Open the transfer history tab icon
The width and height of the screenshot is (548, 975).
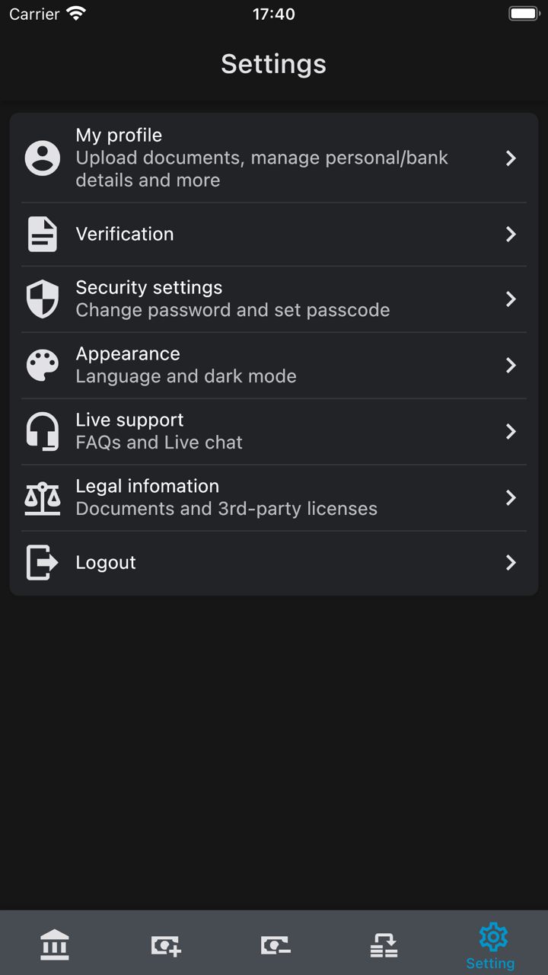tap(384, 945)
